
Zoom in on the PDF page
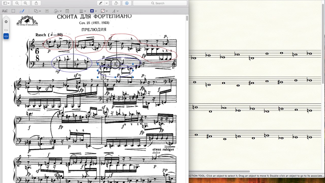pos(25,3)
